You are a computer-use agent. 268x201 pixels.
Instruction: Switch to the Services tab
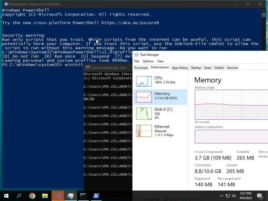[232, 68]
